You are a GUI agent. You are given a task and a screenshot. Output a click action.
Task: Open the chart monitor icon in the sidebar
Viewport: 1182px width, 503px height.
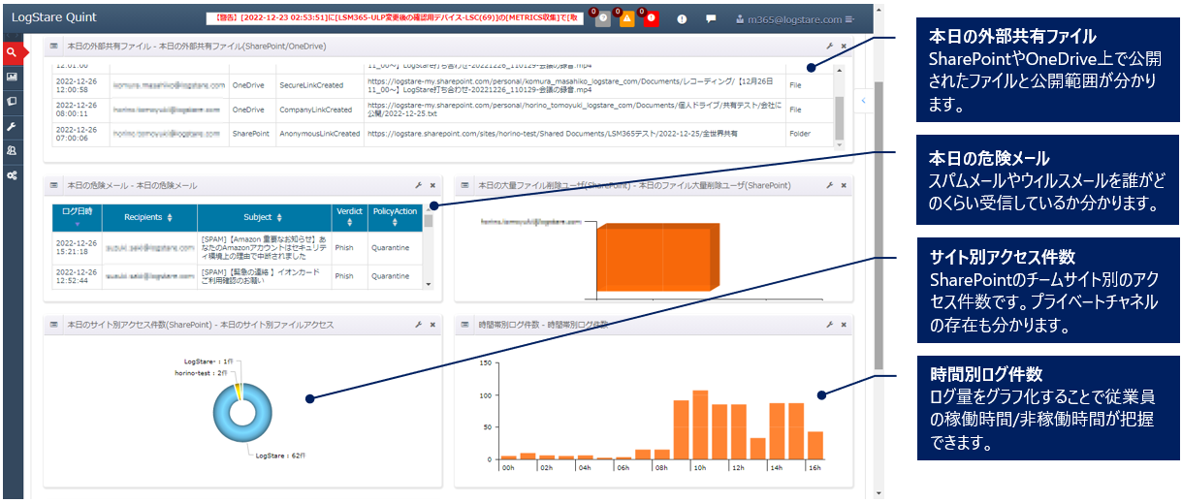pos(12,77)
